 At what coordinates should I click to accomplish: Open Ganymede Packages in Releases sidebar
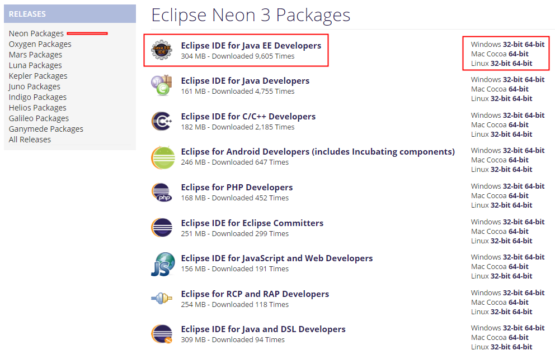click(x=46, y=129)
